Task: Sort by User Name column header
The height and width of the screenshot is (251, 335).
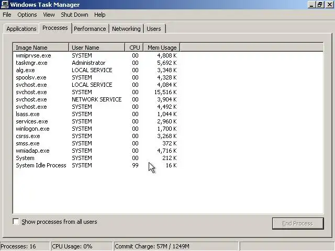Action: (x=97, y=48)
